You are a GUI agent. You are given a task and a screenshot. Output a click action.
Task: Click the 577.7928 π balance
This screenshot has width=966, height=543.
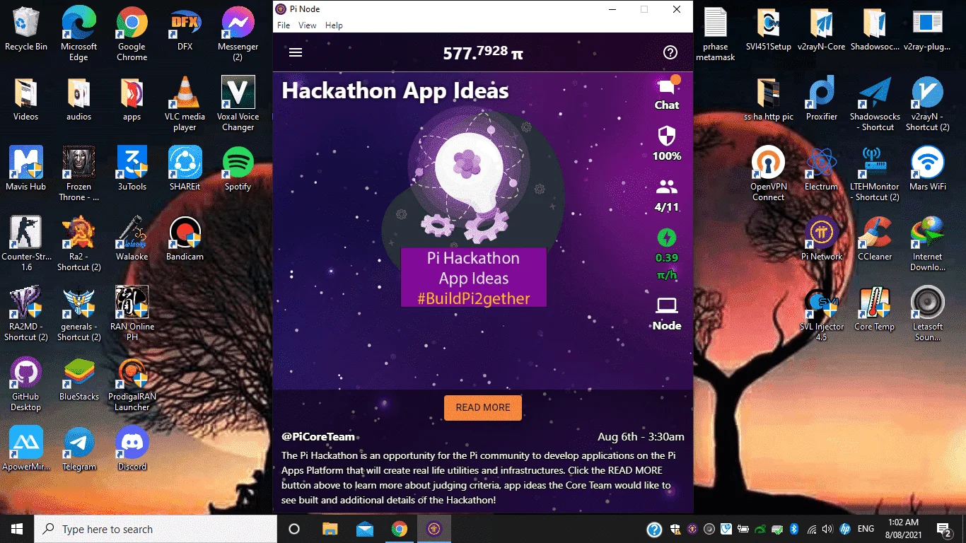pyautogui.click(x=483, y=52)
